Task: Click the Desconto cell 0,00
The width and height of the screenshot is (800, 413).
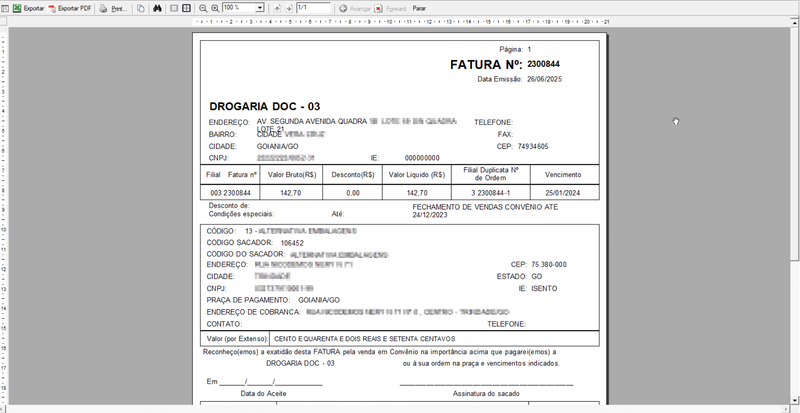Action: [353, 193]
